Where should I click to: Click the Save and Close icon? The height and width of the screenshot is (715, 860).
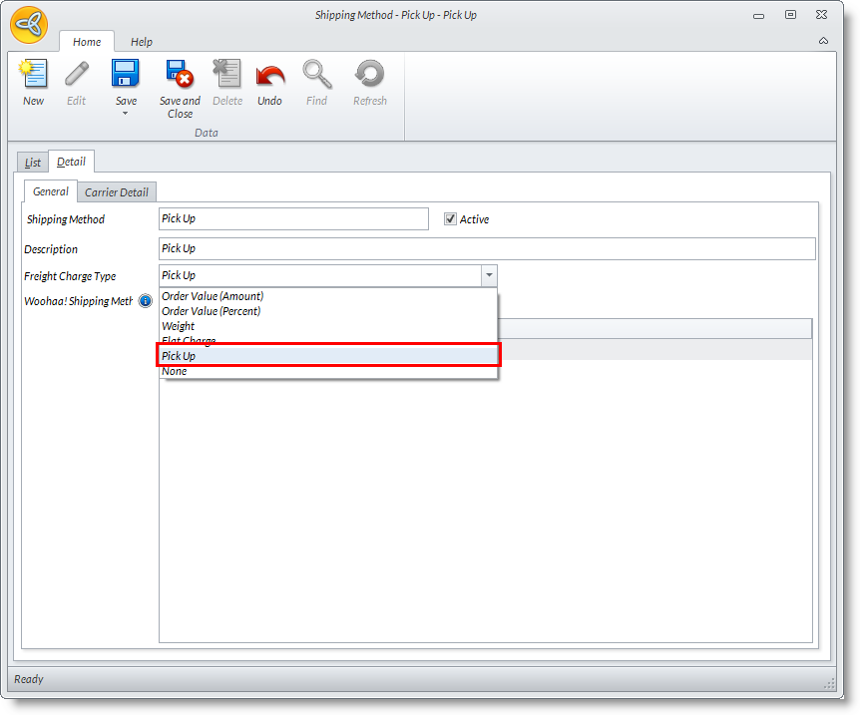point(180,76)
